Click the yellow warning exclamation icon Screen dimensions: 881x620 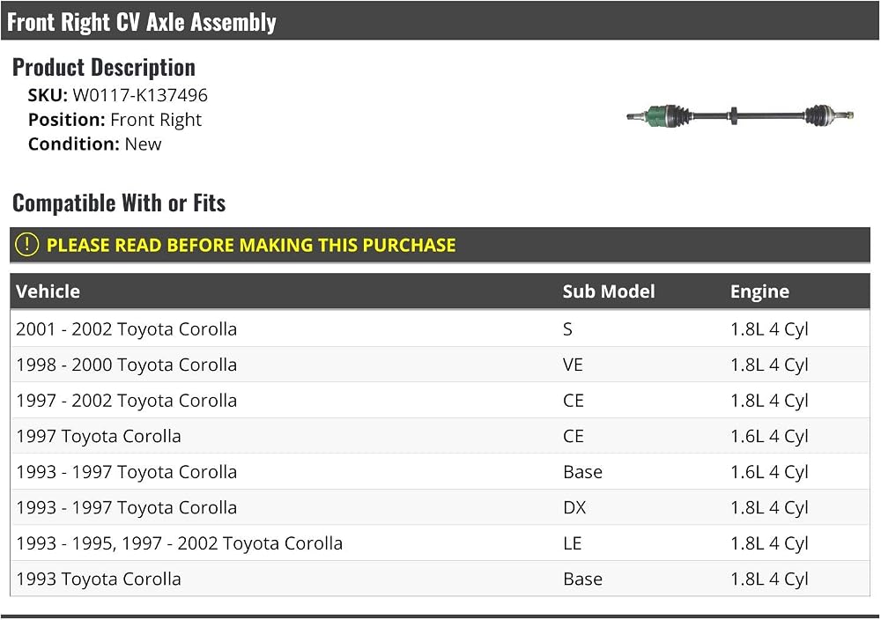26,245
